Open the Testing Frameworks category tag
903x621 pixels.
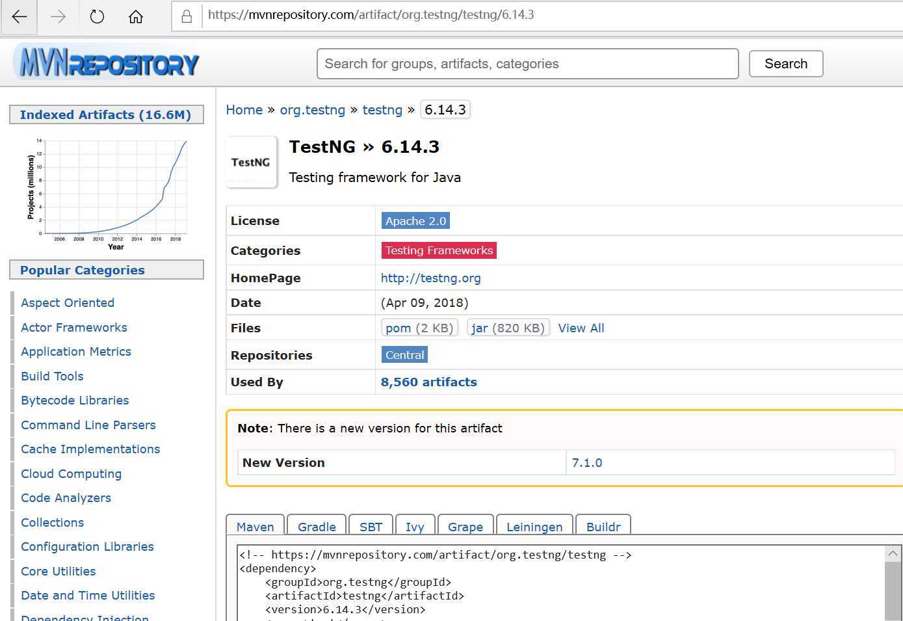click(439, 250)
